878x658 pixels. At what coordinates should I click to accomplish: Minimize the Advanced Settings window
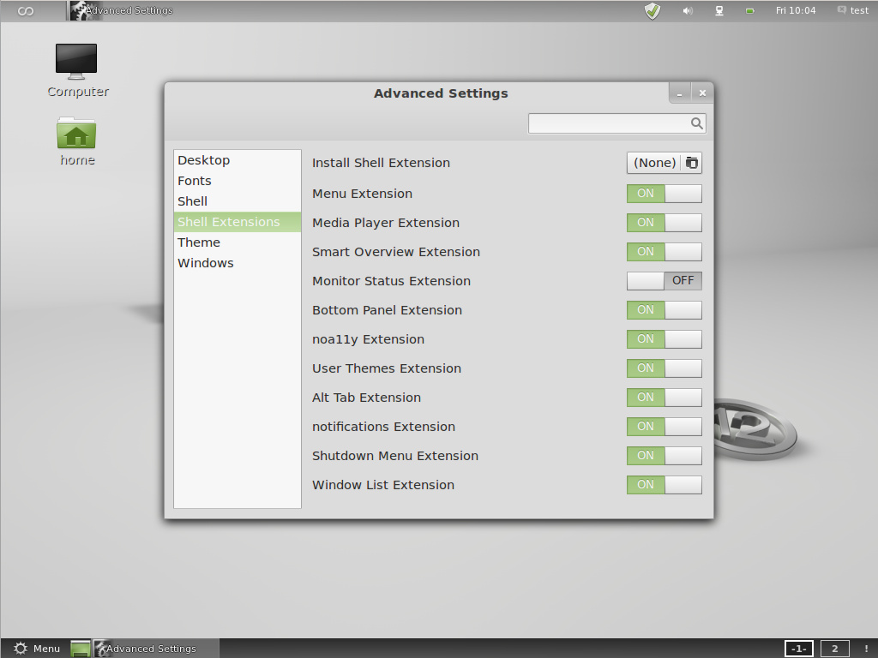point(680,93)
